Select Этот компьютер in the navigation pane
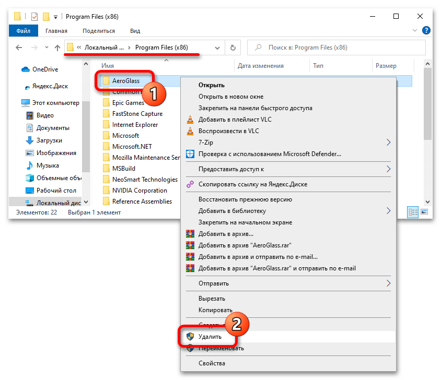Viewport: 441px width, 380px height. [x=50, y=103]
